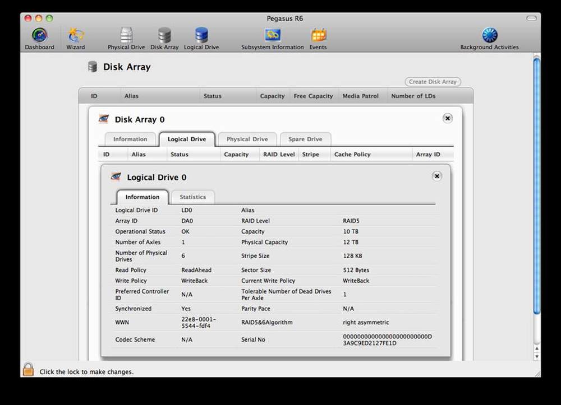Click the DA0 array ID value
This screenshot has width=561, height=405.
click(x=187, y=221)
